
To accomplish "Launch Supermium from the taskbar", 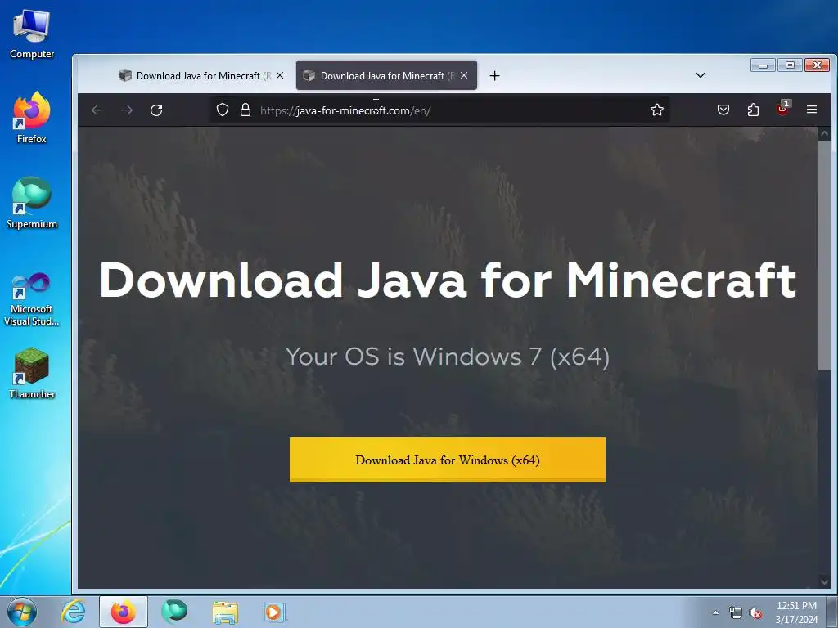I will click(x=175, y=612).
